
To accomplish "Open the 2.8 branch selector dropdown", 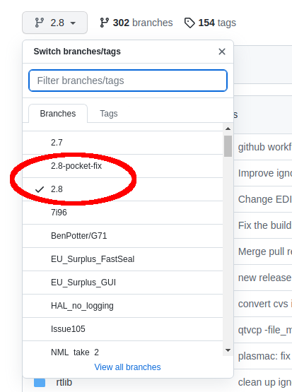I will coord(55,23).
